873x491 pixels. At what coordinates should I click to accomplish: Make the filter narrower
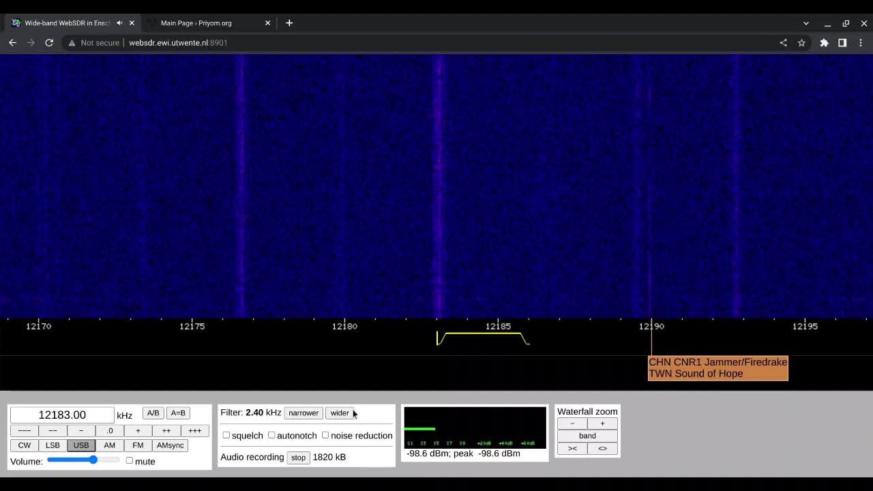pos(304,413)
